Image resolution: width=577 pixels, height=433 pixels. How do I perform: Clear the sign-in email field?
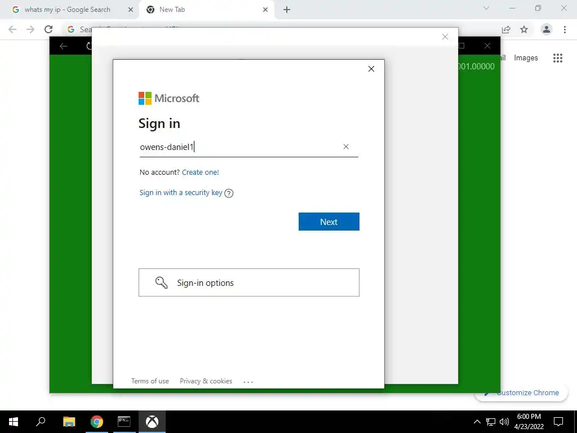point(346,147)
